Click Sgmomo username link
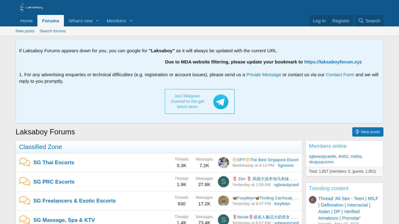This screenshot has height=224, width=399. click(x=286, y=166)
